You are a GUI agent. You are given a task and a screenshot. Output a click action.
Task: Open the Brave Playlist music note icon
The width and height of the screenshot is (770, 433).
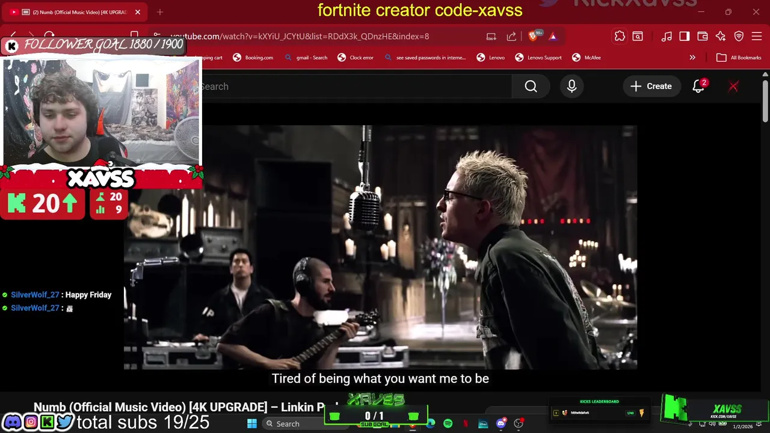coord(667,36)
